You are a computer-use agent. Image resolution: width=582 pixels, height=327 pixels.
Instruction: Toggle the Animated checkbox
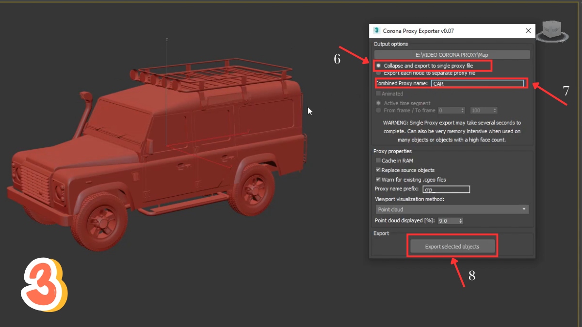click(378, 93)
